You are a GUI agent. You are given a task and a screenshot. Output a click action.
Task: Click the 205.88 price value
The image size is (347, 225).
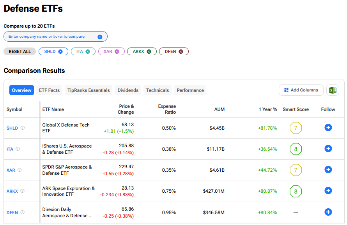(x=126, y=146)
